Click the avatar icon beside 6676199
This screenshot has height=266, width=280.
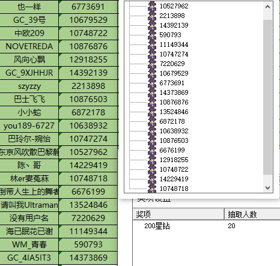tap(152, 150)
